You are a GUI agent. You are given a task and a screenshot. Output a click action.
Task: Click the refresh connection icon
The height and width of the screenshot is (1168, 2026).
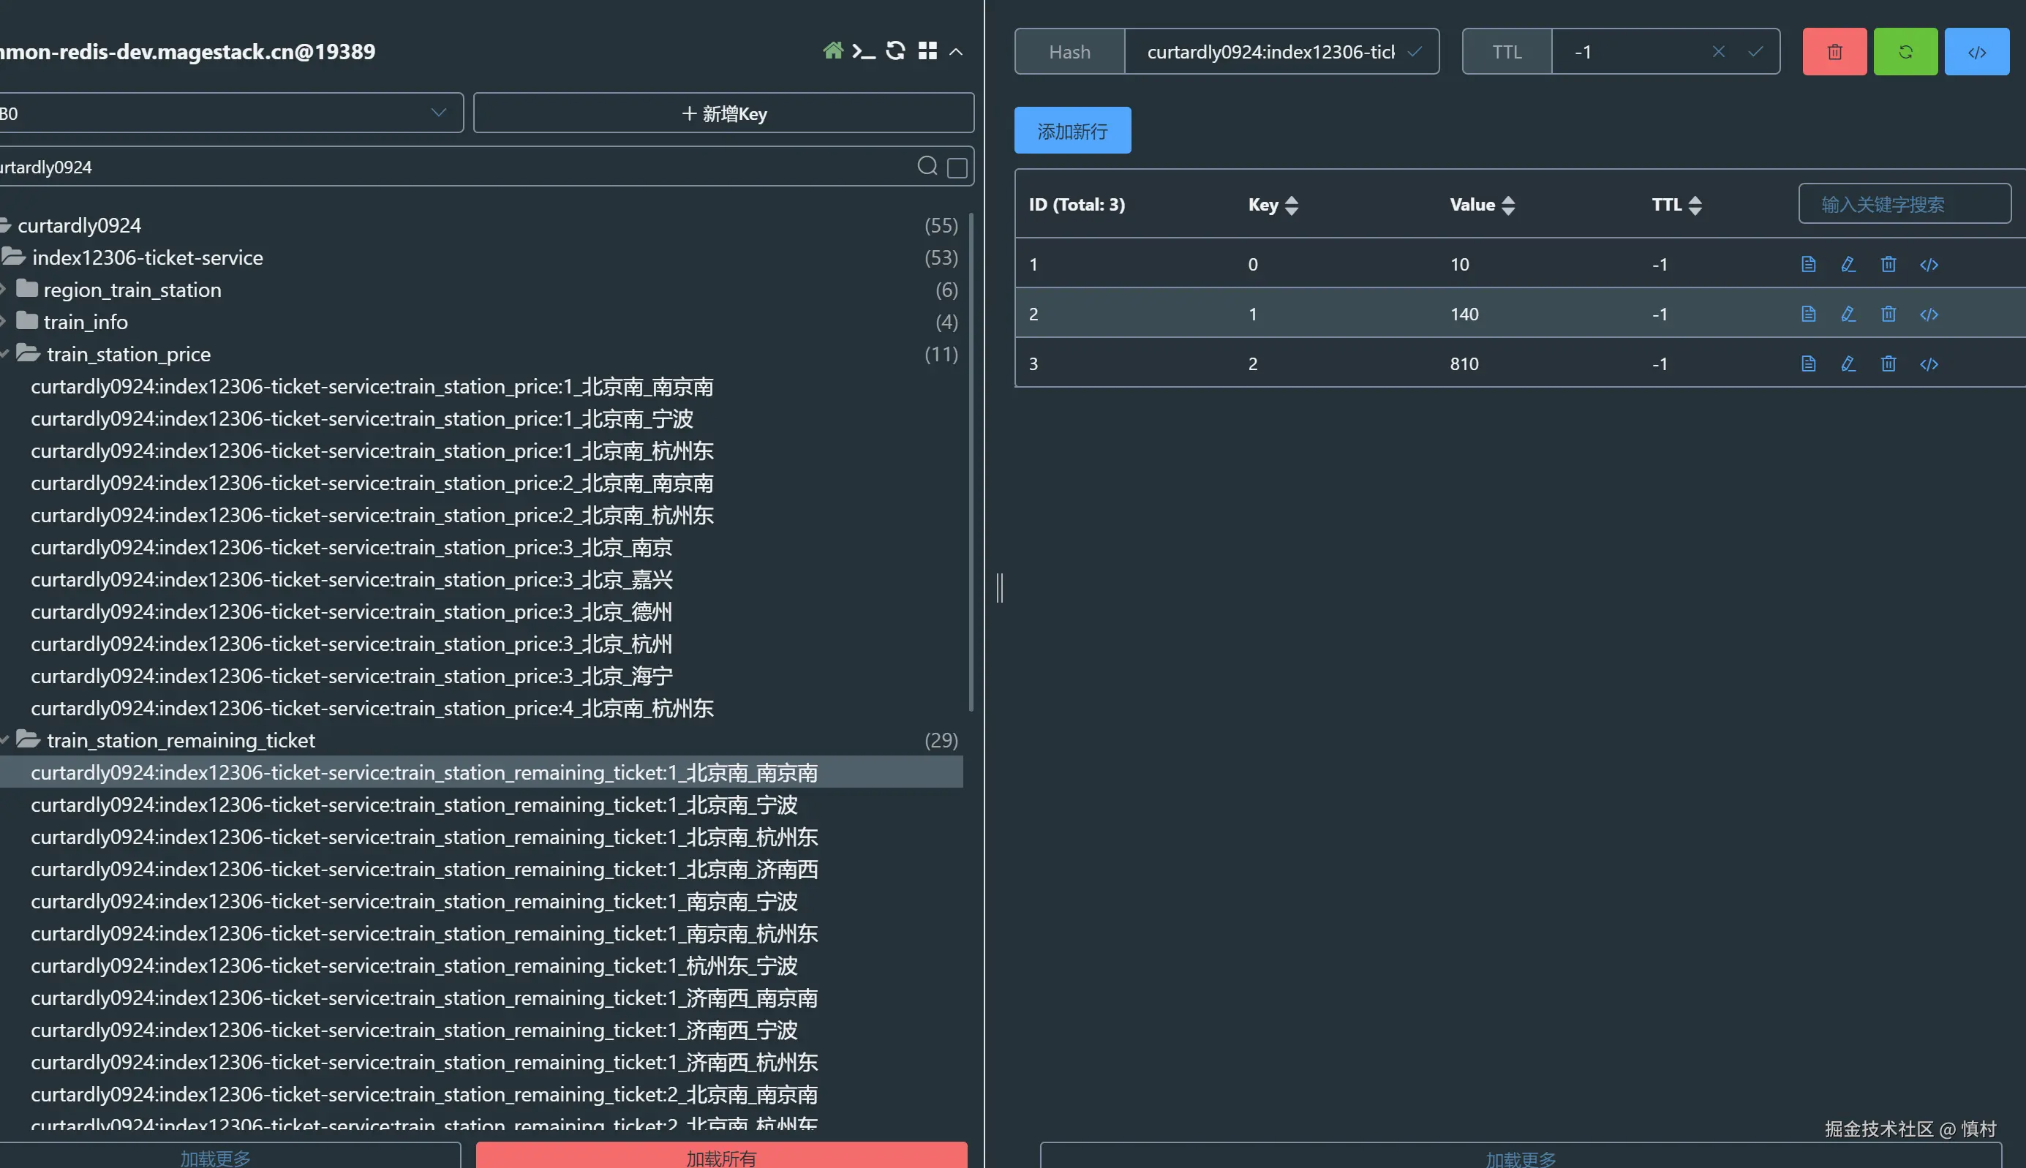click(x=895, y=51)
